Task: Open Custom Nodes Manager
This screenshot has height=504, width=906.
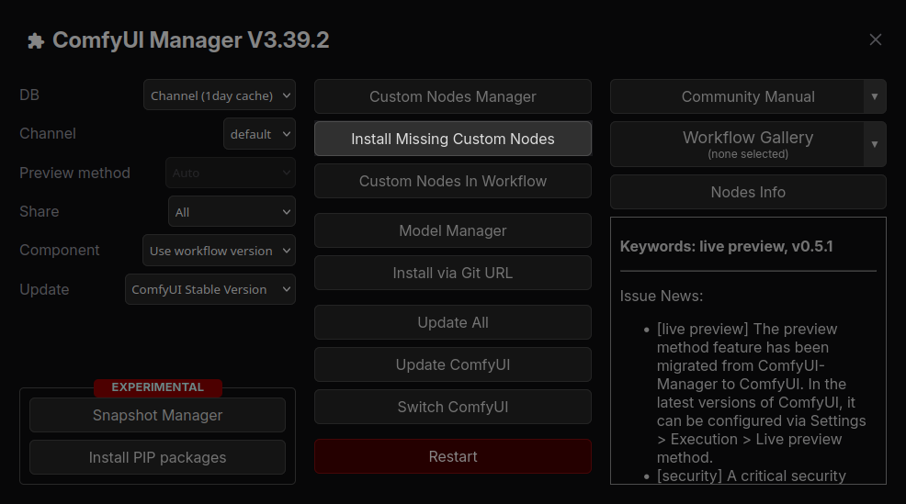Action: pos(453,96)
